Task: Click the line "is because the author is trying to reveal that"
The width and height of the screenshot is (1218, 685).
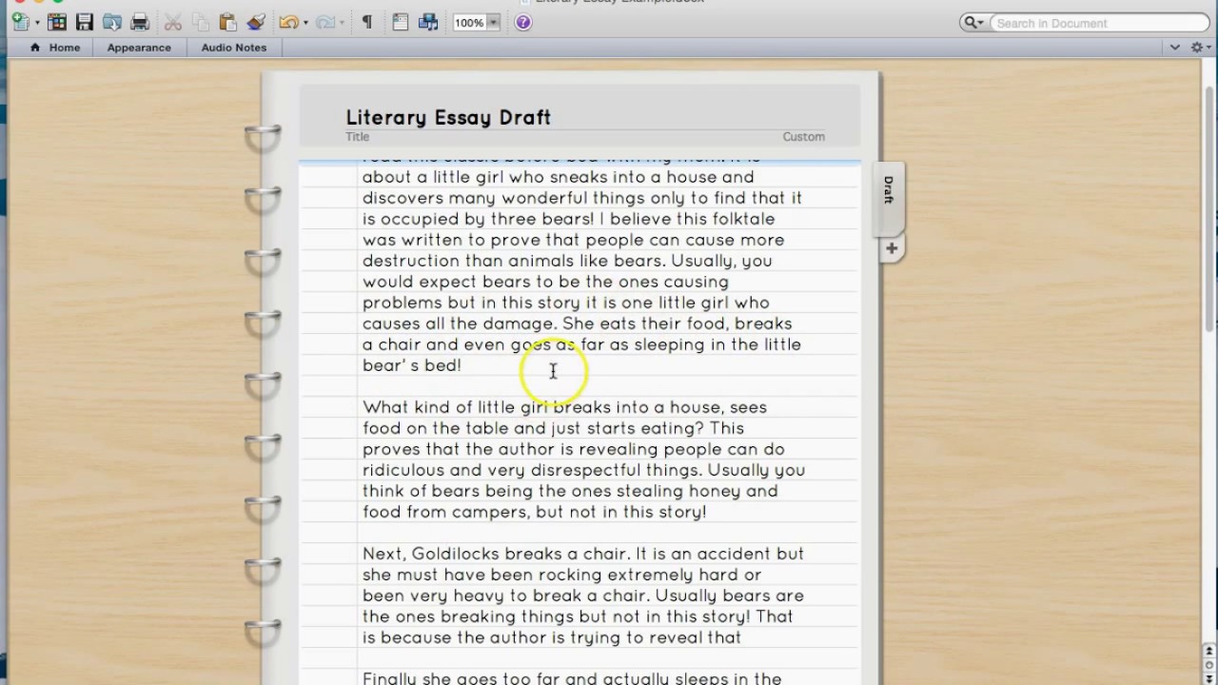Action: (x=552, y=637)
